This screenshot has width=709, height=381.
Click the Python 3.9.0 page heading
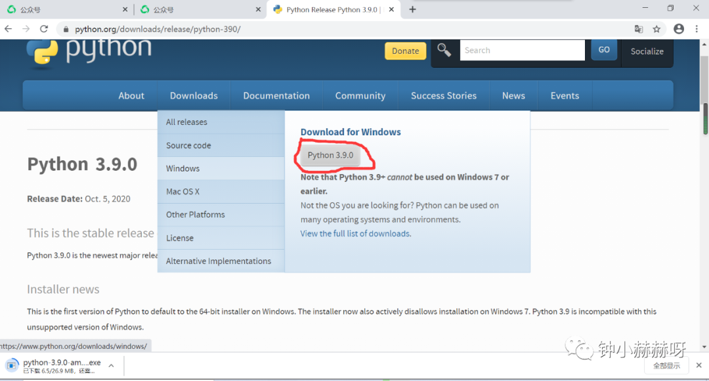click(82, 164)
